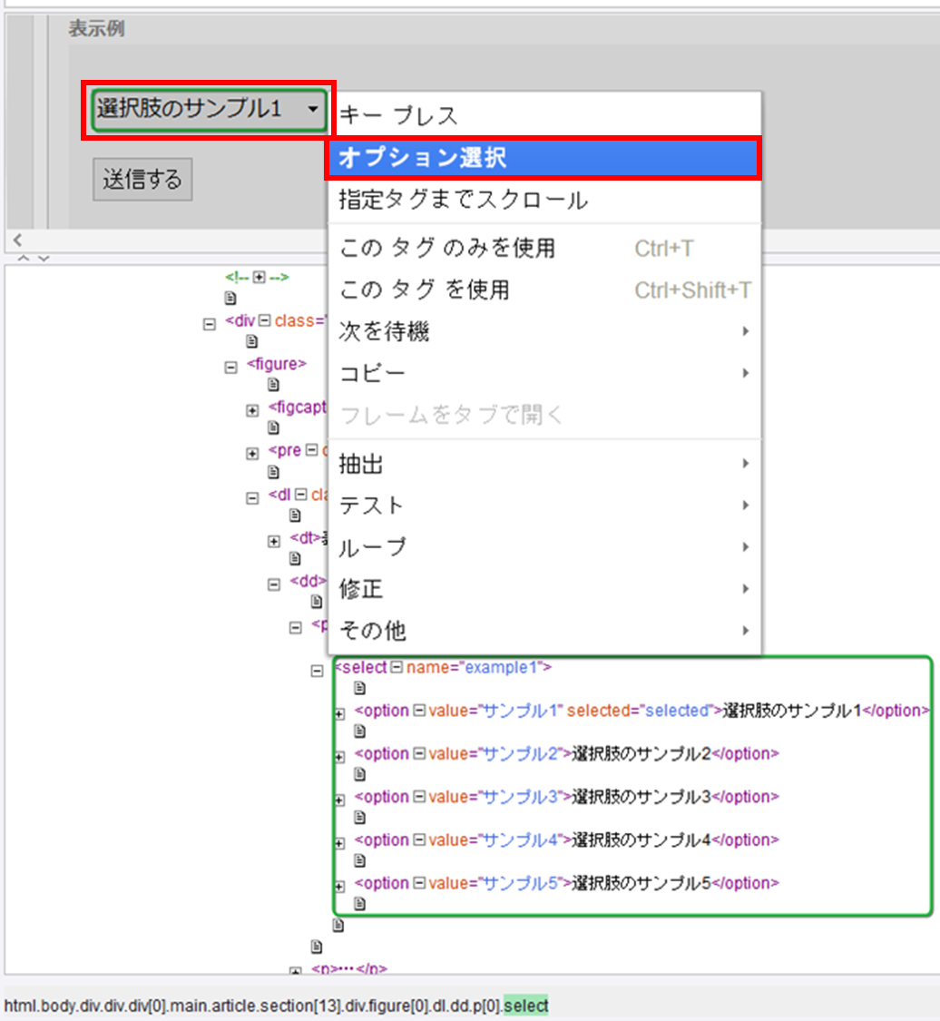Click the figure tag in tree
The height and width of the screenshot is (1021, 940).
coord(276,363)
